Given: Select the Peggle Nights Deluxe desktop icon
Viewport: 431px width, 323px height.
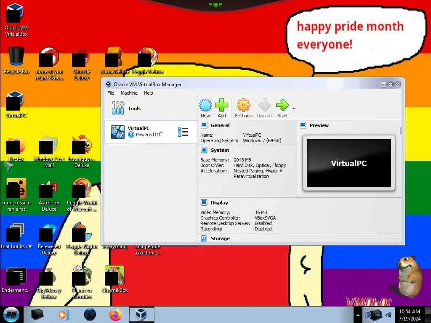Looking at the screenshot, I should pyautogui.click(x=82, y=239).
